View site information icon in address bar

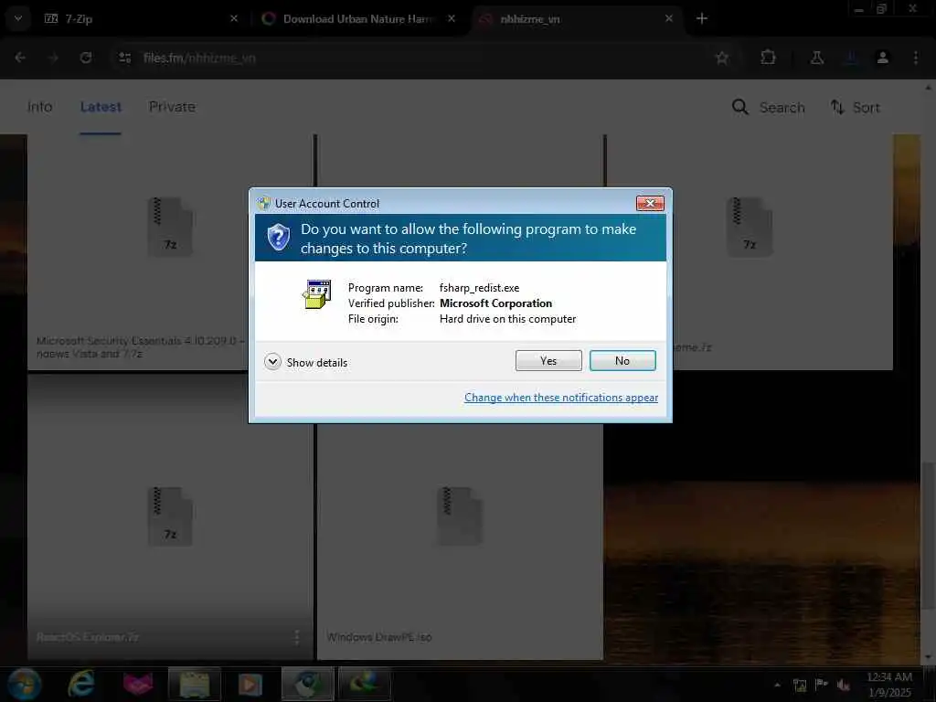pyautogui.click(x=124, y=58)
